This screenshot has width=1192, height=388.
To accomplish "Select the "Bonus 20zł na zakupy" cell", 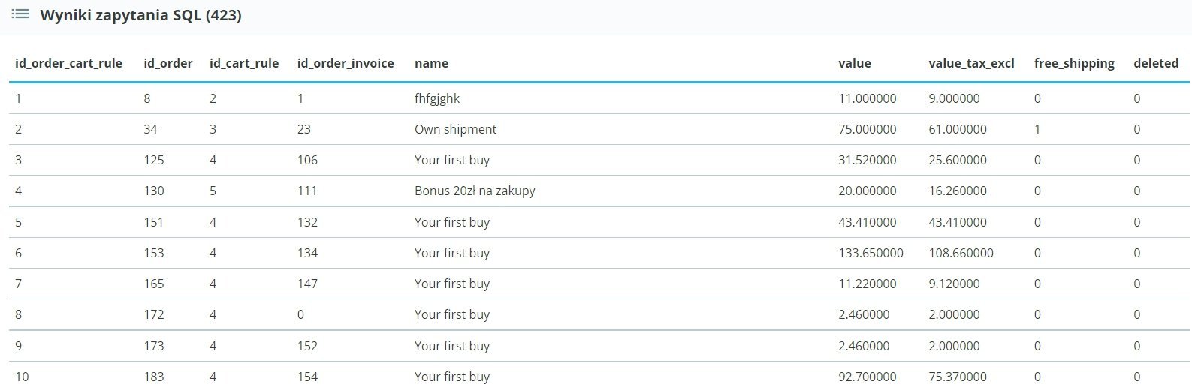I will pyautogui.click(x=475, y=191).
